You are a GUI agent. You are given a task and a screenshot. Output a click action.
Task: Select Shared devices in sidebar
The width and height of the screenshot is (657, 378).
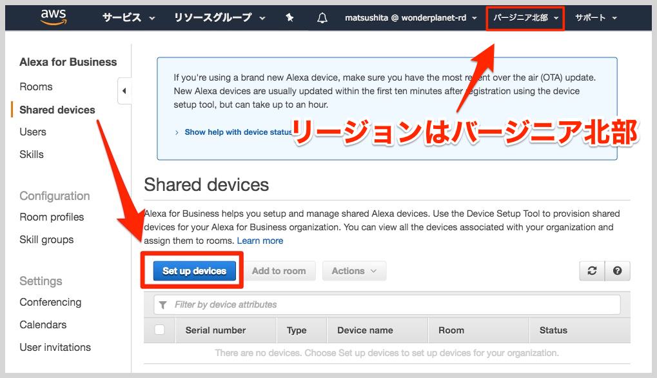tap(57, 110)
